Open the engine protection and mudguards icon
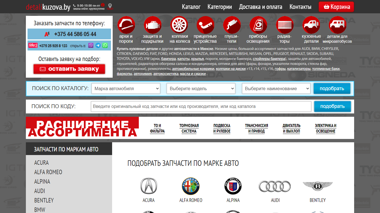Image resolution: width=380 pixels, height=213 pixels. pyautogui.click(x=152, y=25)
